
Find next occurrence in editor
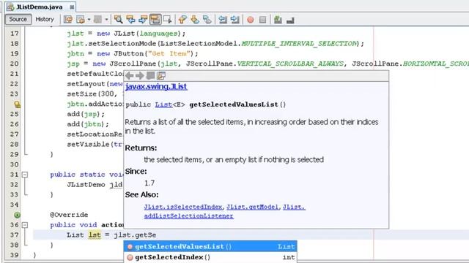pyautogui.click(x=143, y=20)
